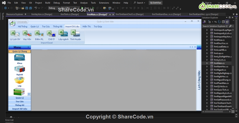
Task: Click the Save All toolbar icon
Action: tap(30, 8)
